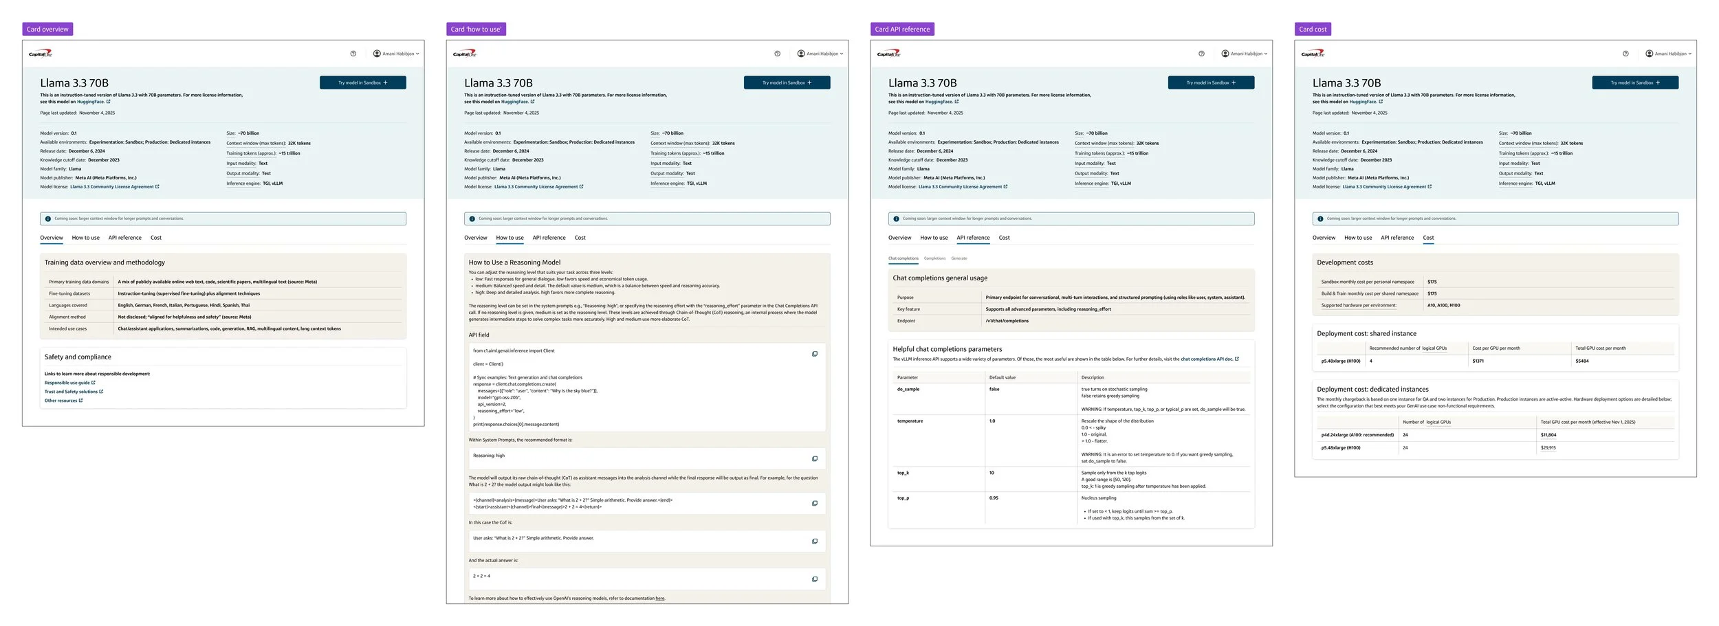The width and height of the screenshot is (1719, 626).
Task: Open the Amani Habibjon user menu in the Card cost frame
Action: point(1669,54)
